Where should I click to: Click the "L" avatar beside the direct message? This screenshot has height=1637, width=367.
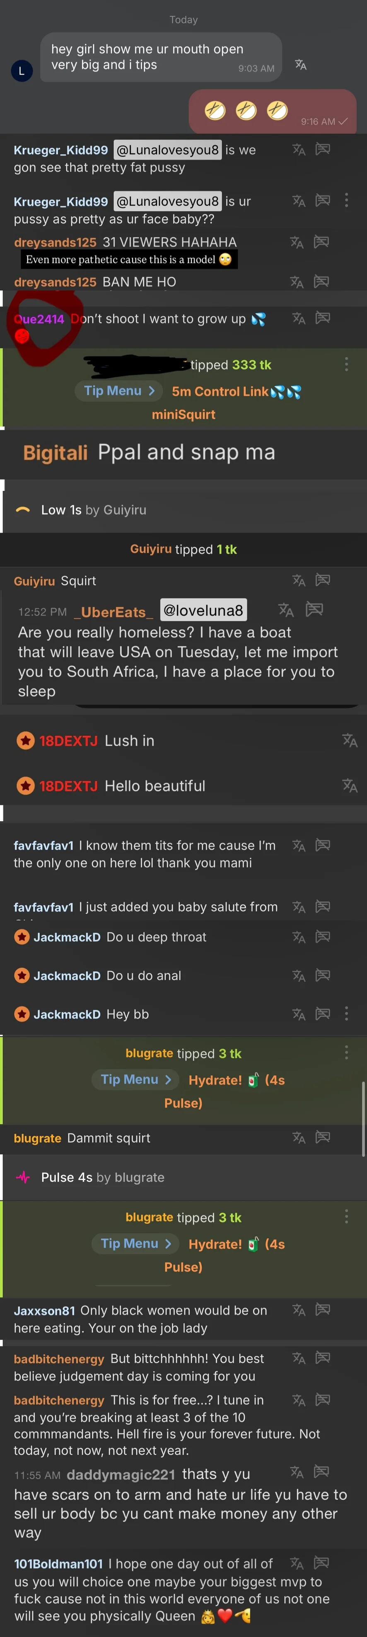(x=22, y=71)
